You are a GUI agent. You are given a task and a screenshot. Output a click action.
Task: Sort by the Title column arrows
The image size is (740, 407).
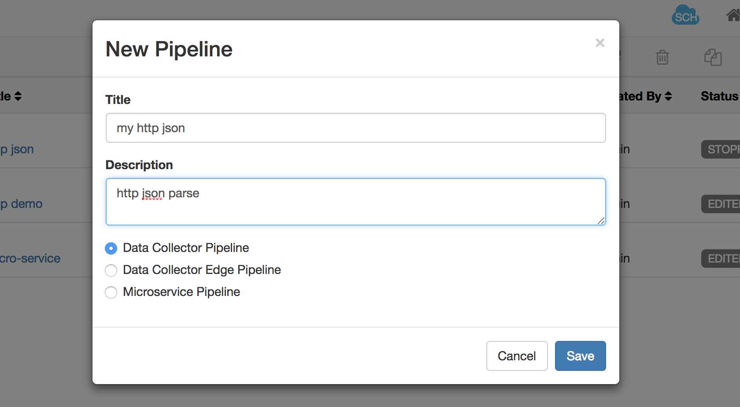coord(18,96)
